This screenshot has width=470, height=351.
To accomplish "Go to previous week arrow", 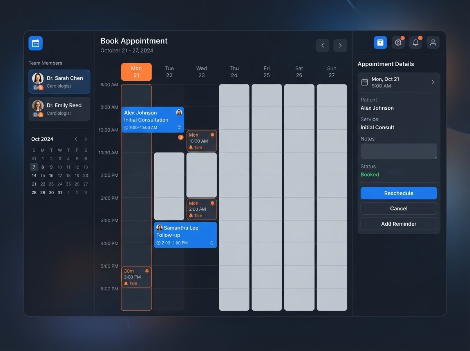I will (x=323, y=45).
